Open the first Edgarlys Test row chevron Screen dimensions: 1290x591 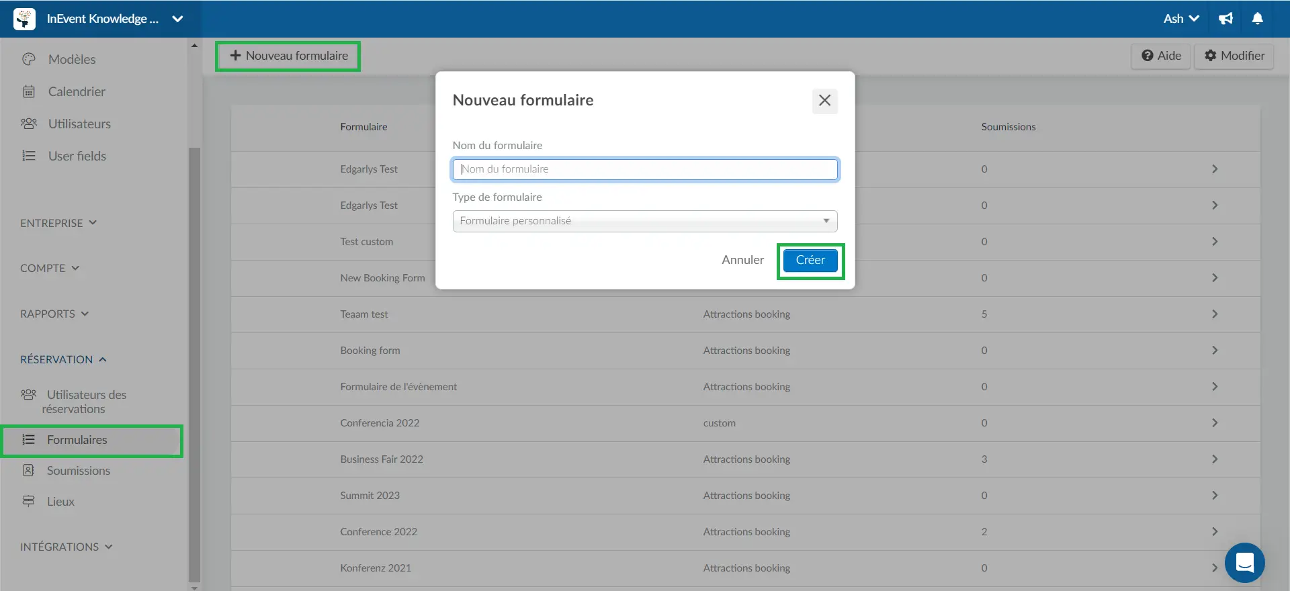[x=1215, y=169]
